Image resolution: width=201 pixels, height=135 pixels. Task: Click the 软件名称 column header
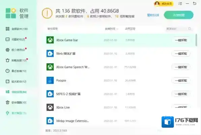click(x=53, y=29)
